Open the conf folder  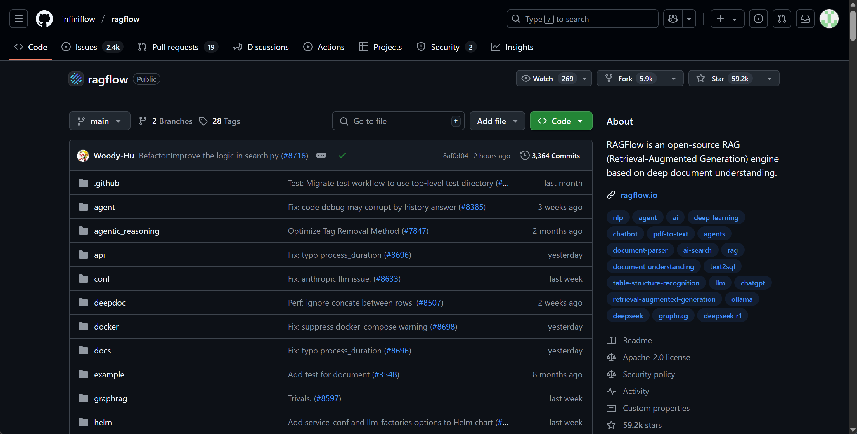point(102,279)
